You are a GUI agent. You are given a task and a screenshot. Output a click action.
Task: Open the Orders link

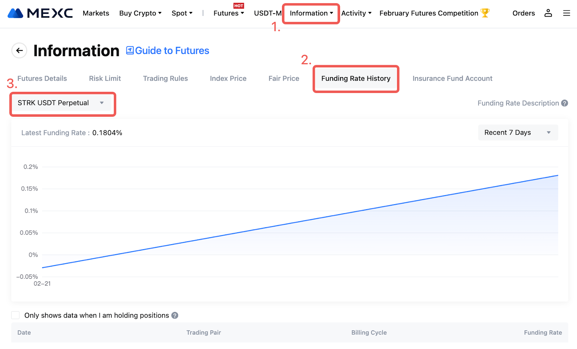click(523, 13)
